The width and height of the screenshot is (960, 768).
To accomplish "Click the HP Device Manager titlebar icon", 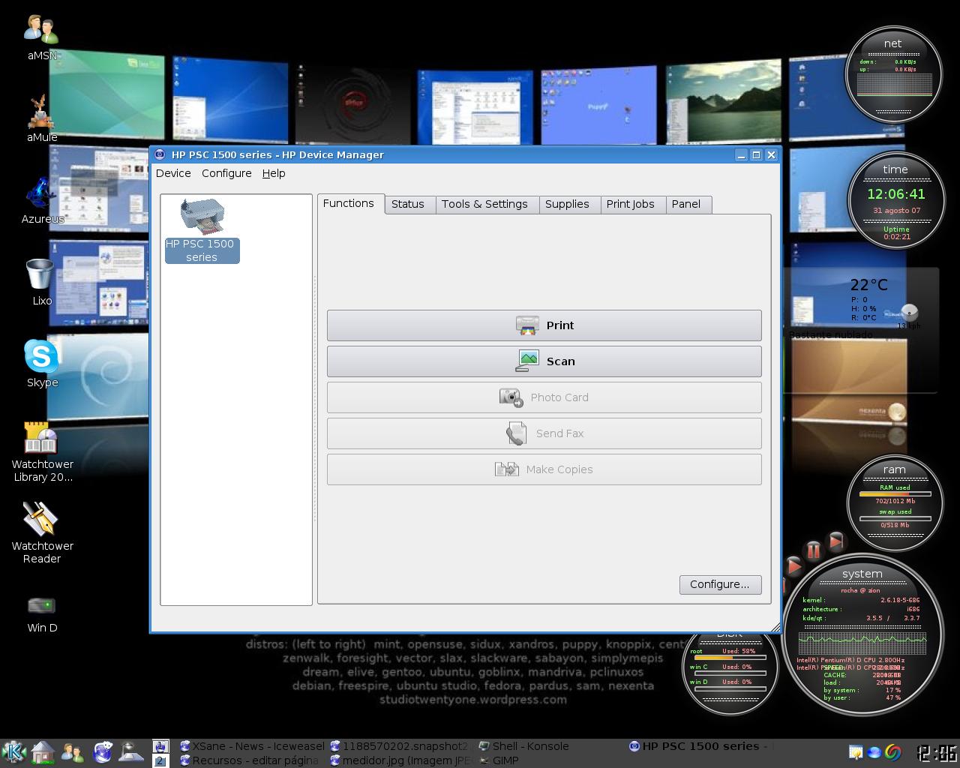I will (x=160, y=154).
